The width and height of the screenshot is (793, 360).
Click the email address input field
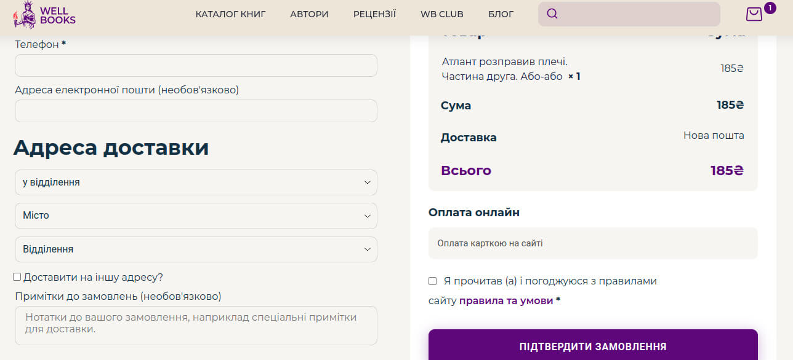196,111
